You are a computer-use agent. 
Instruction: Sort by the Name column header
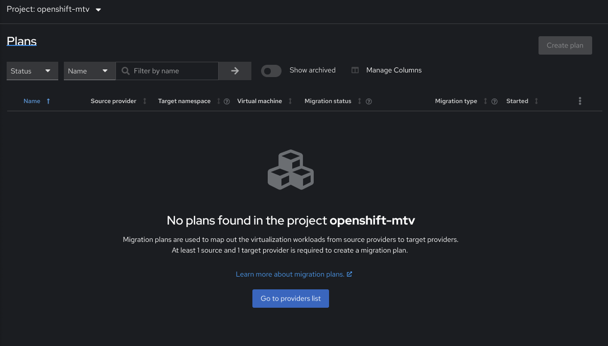click(x=32, y=101)
